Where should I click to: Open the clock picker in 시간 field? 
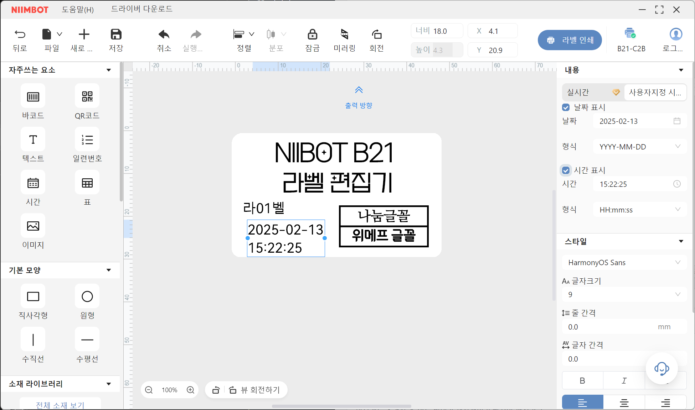click(677, 184)
